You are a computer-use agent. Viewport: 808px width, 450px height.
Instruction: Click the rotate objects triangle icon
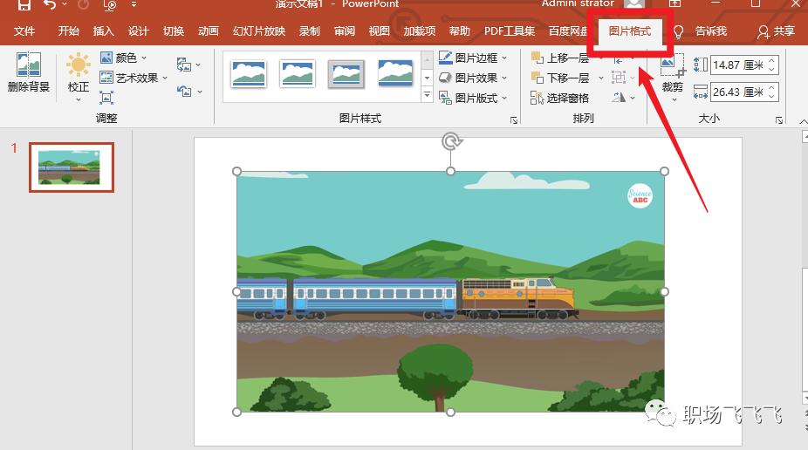coord(619,98)
